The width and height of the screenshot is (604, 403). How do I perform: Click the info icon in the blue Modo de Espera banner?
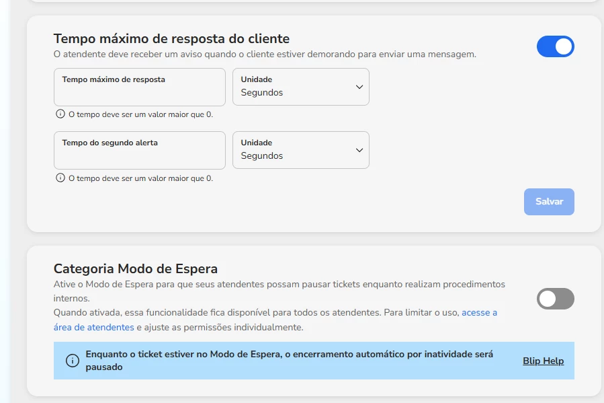tap(73, 361)
